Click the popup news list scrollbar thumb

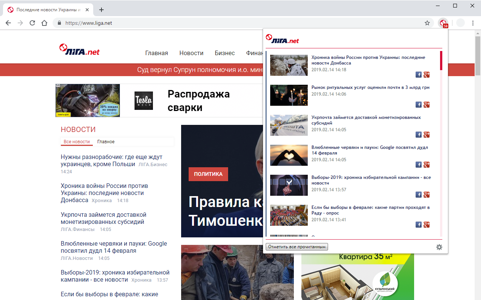coord(441,61)
